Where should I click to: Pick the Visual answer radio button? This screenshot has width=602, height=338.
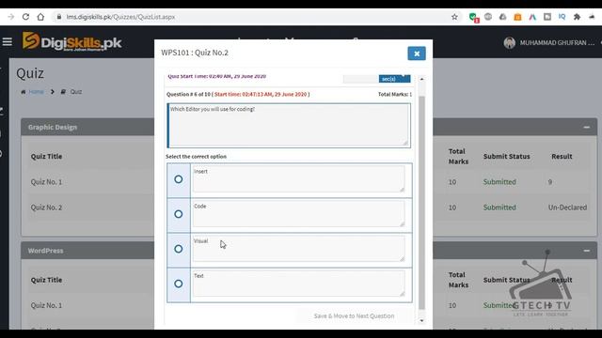click(178, 249)
